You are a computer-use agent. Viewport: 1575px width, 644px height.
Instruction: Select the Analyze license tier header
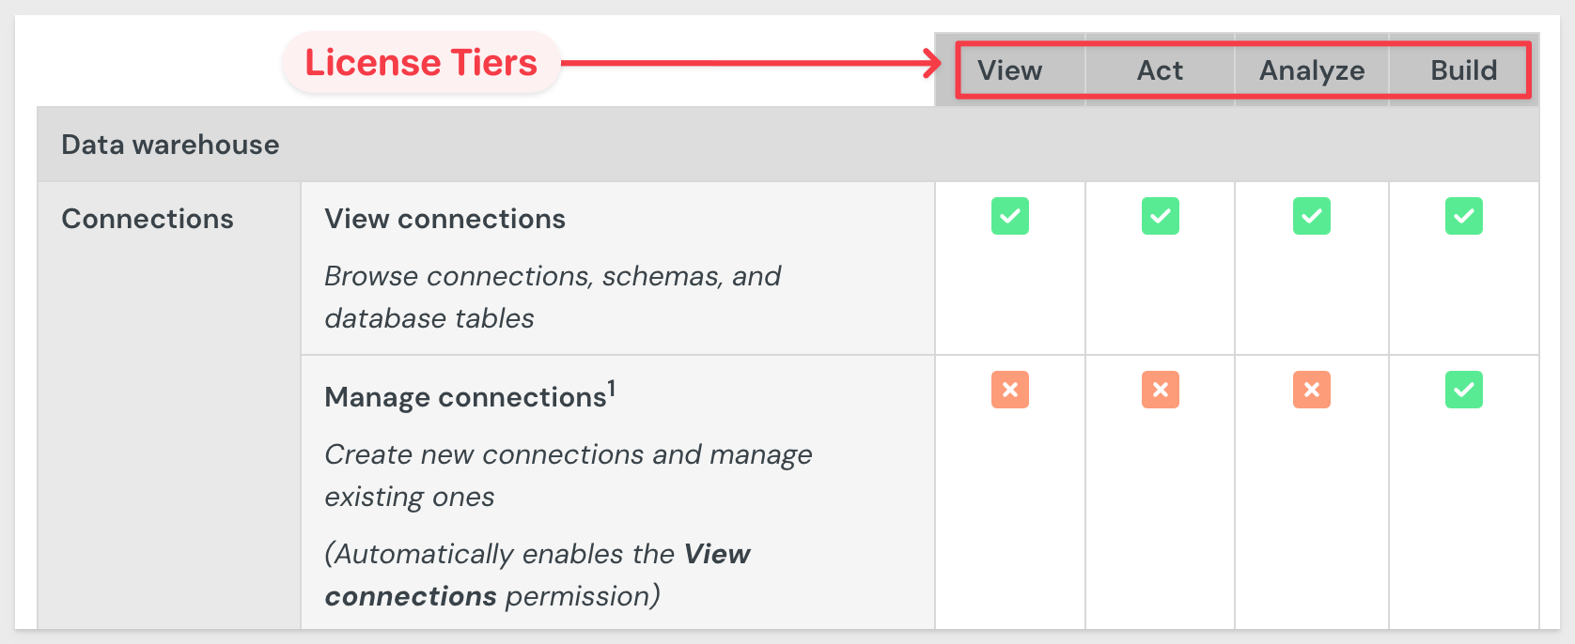(x=1312, y=70)
